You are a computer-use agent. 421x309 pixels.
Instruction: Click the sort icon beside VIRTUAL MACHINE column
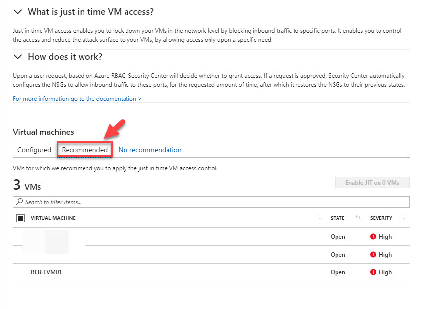[320, 218]
